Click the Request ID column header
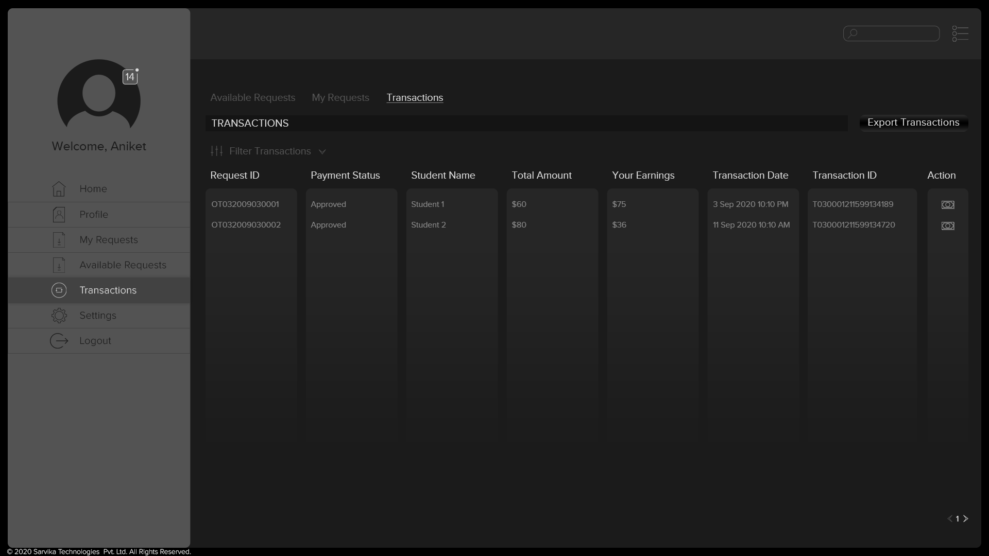 click(x=235, y=176)
